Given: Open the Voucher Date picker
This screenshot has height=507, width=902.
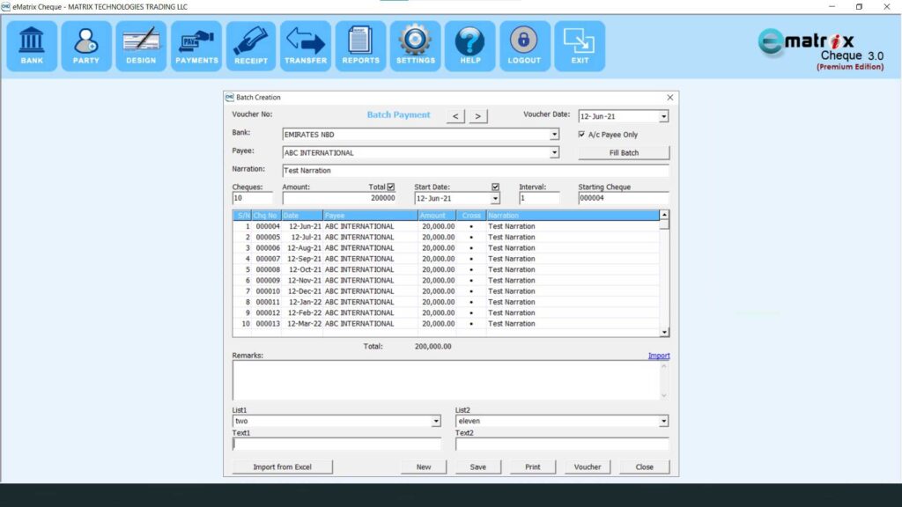Looking at the screenshot, I should (x=663, y=115).
